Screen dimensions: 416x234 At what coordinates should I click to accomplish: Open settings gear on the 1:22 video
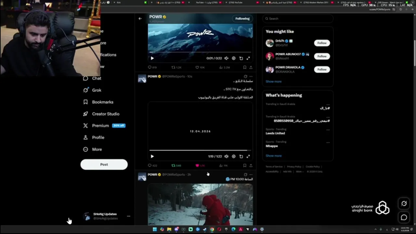(x=234, y=156)
